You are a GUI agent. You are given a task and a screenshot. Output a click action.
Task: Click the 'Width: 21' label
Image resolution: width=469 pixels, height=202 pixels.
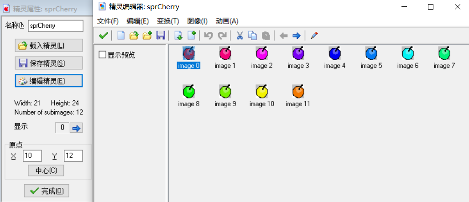(x=27, y=103)
